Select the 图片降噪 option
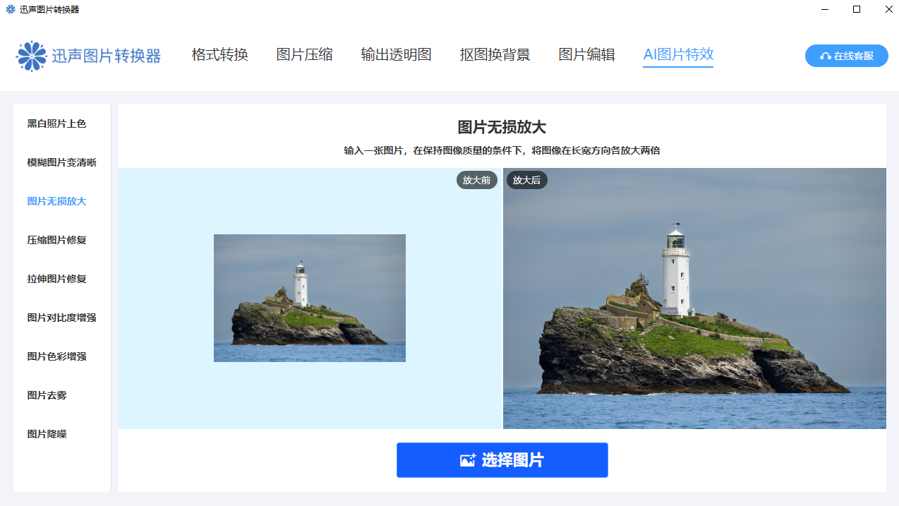 coord(47,434)
